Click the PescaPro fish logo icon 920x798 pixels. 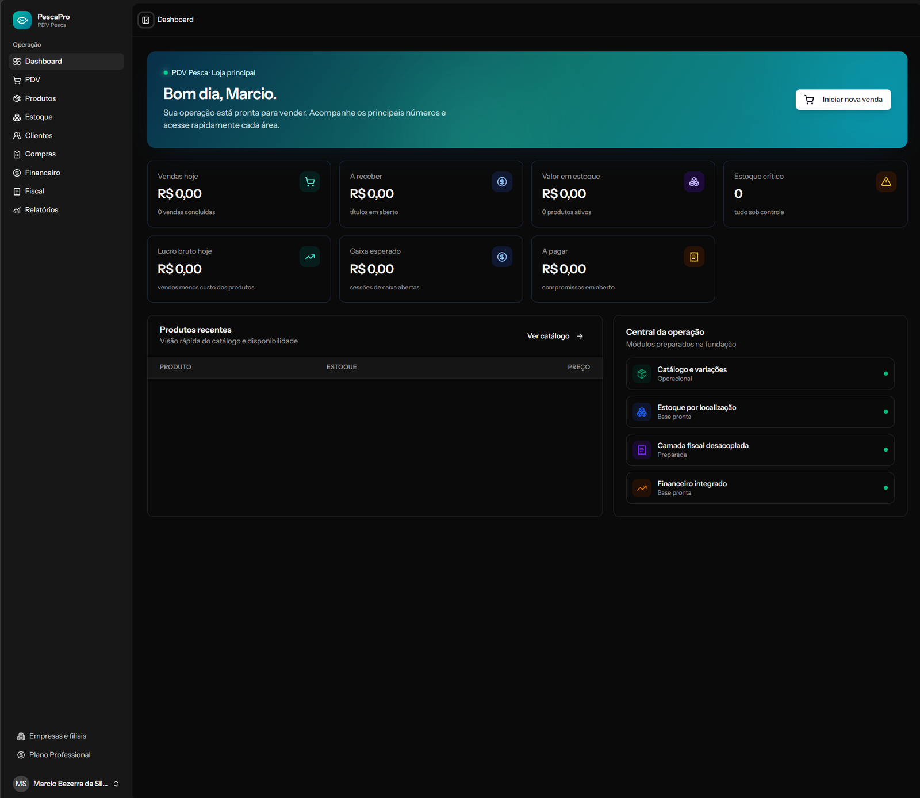coord(22,20)
